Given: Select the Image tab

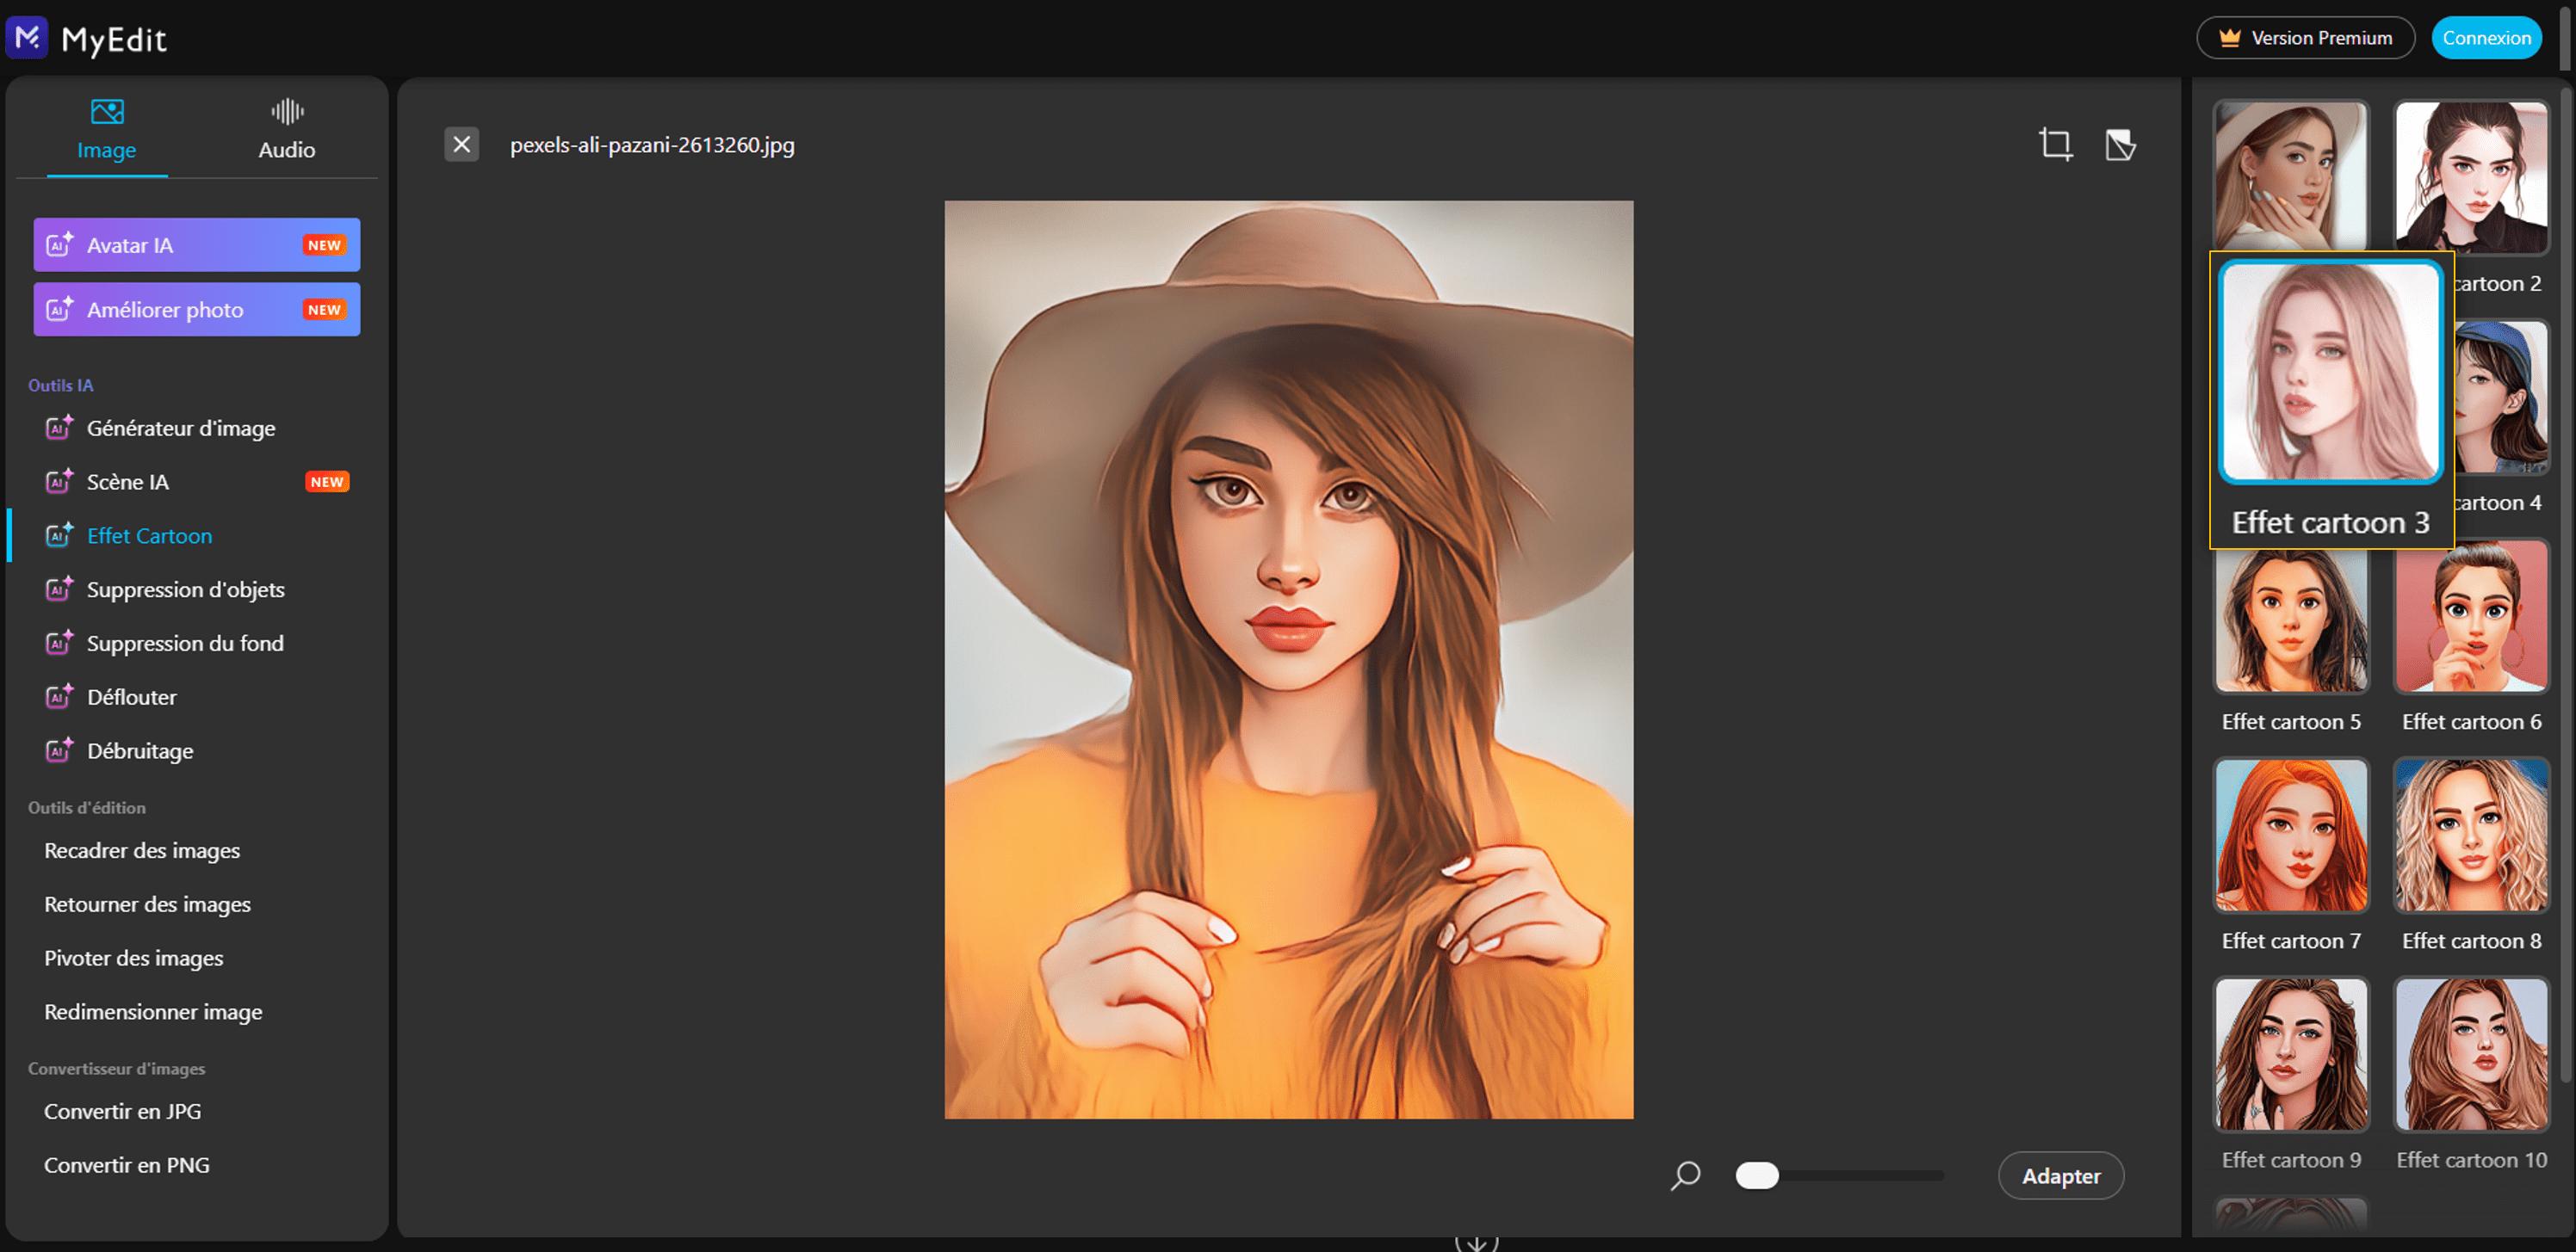Looking at the screenshot, I should tap(106, 129).
